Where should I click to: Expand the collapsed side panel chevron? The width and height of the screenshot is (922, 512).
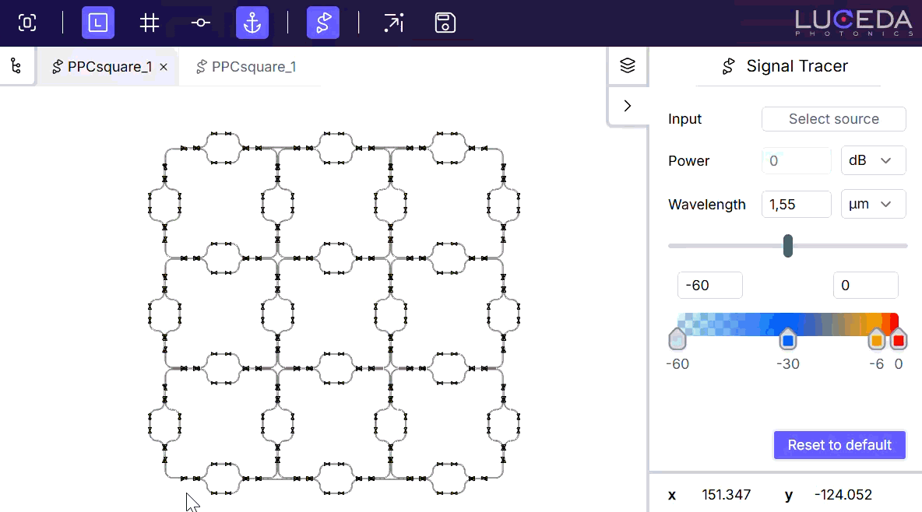(628, 105)
